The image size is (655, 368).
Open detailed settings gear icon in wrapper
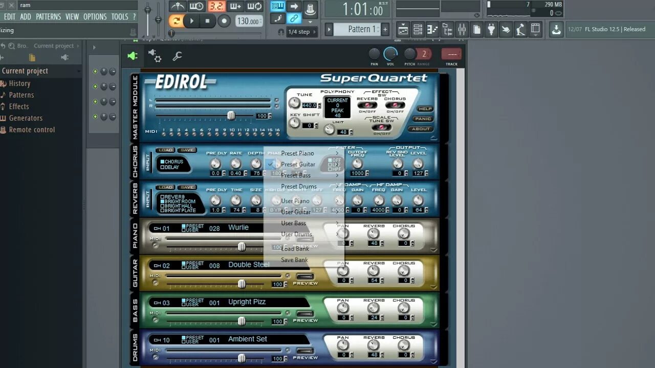point(155,55)
